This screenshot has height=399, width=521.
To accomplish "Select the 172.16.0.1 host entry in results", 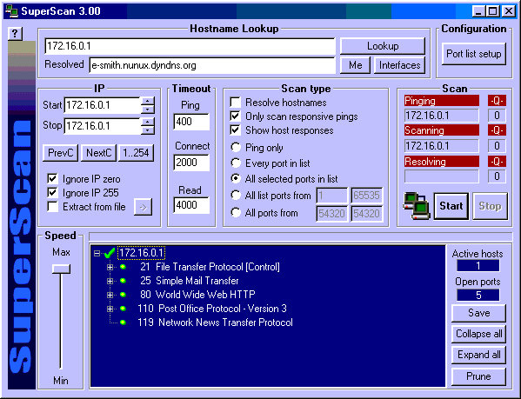I will 141,253.
